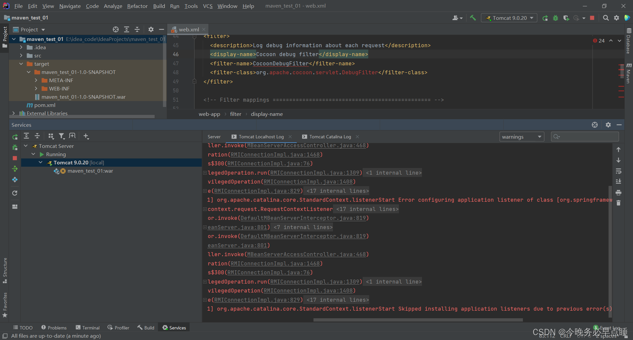Toggle the Project tool window tab
The image size is (633, 340).
[5, 37]
